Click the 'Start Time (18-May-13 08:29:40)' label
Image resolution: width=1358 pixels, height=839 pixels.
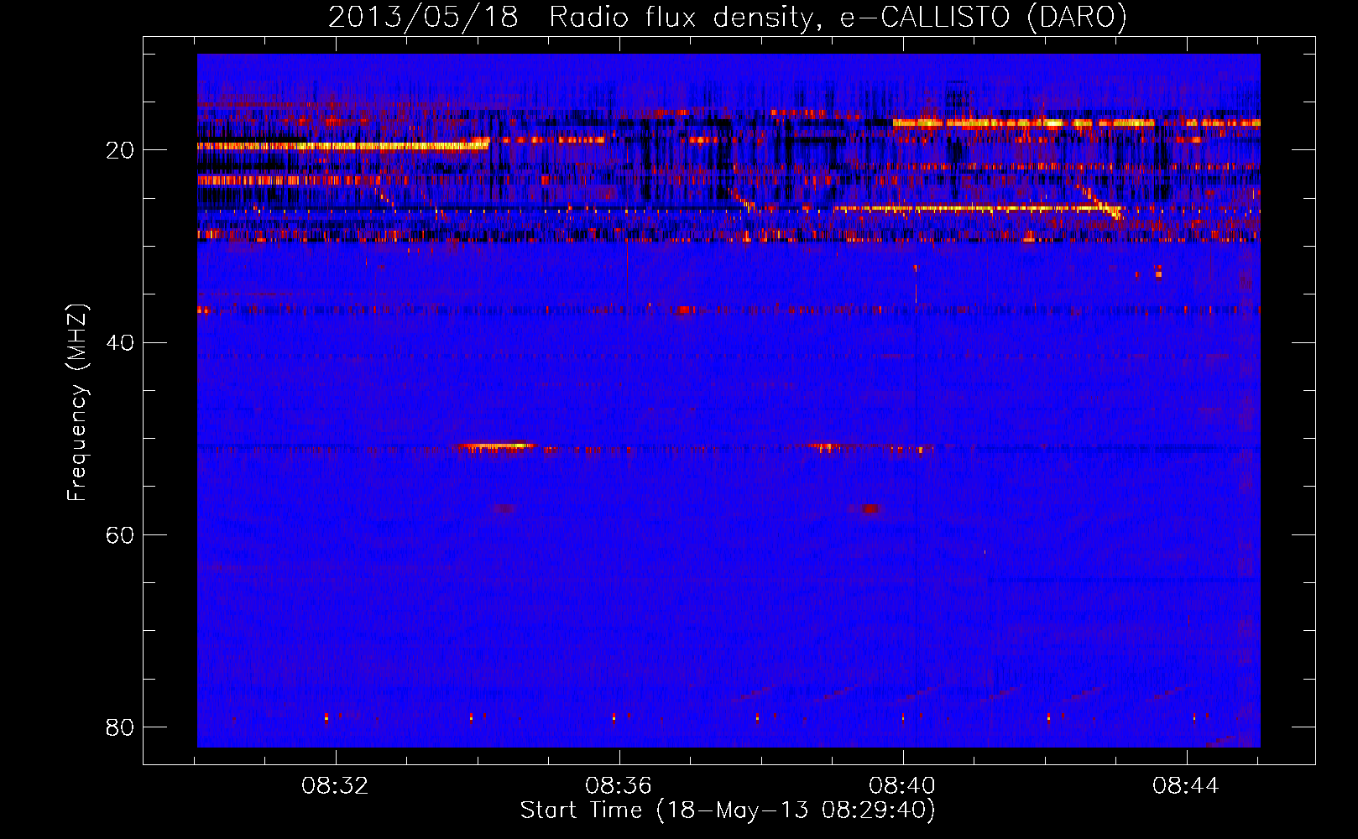tap(728, 810)
